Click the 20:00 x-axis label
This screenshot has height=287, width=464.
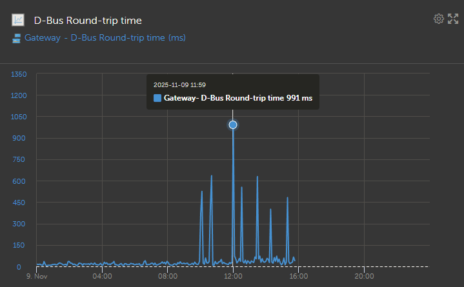click(363, 277)
